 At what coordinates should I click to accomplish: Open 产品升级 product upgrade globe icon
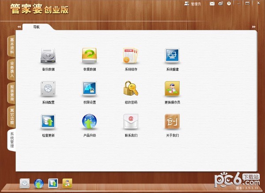[89, 122]
